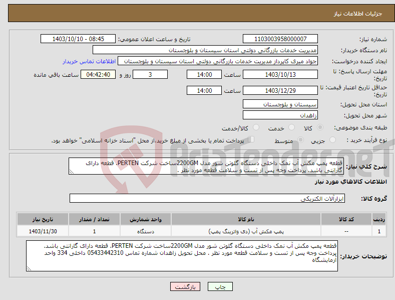Click the unit cell دستگاه
The image size is (395, 300).
click(146, 231)
